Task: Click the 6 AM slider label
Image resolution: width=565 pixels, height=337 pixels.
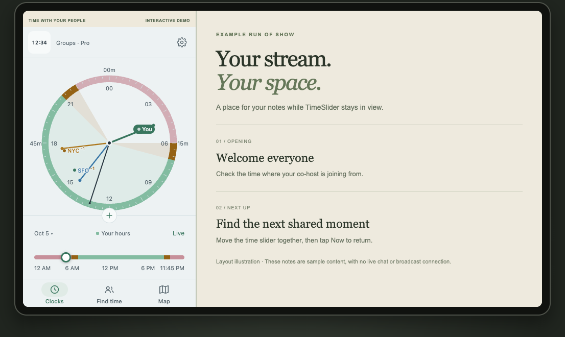Action: tap(72, 268)
